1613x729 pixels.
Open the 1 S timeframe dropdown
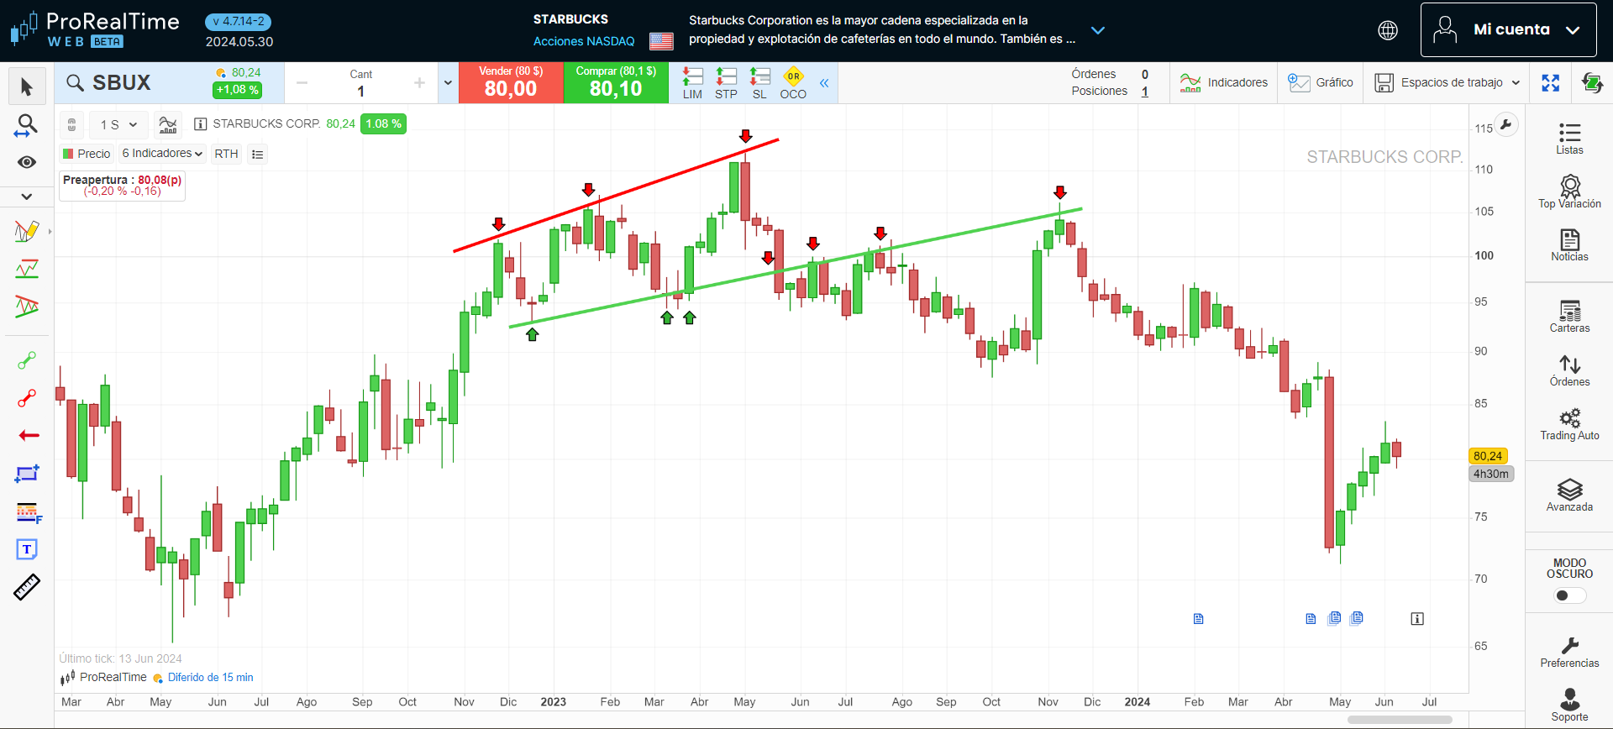click(x=118, y=124)
